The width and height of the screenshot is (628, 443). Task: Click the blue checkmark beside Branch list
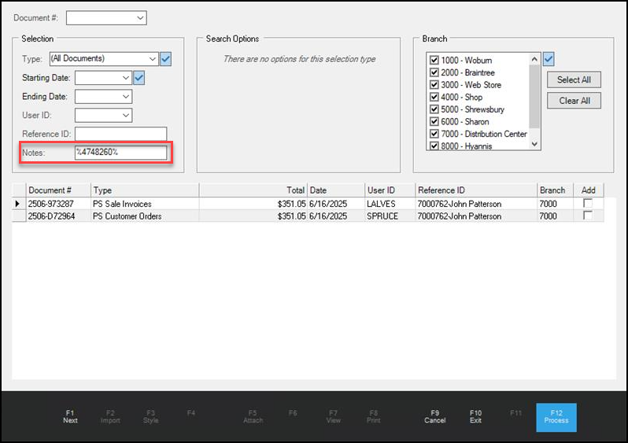pos(549,59)
